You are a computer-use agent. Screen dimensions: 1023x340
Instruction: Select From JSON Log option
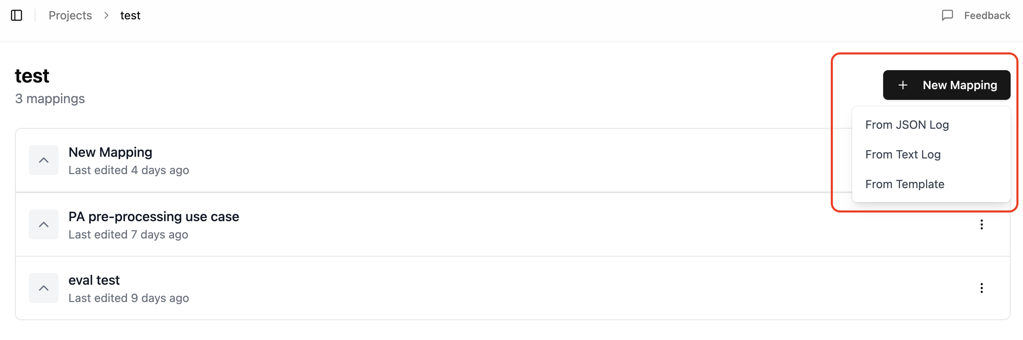click(x=907, y=125)
